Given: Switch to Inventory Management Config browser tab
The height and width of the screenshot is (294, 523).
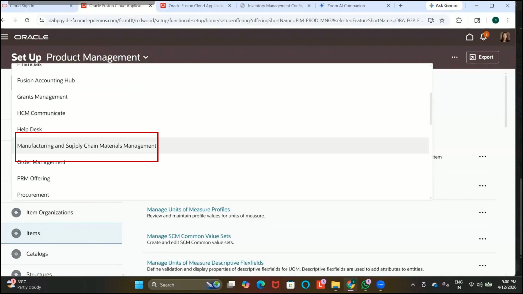Looking at the screenshot, I should (275, 5).
